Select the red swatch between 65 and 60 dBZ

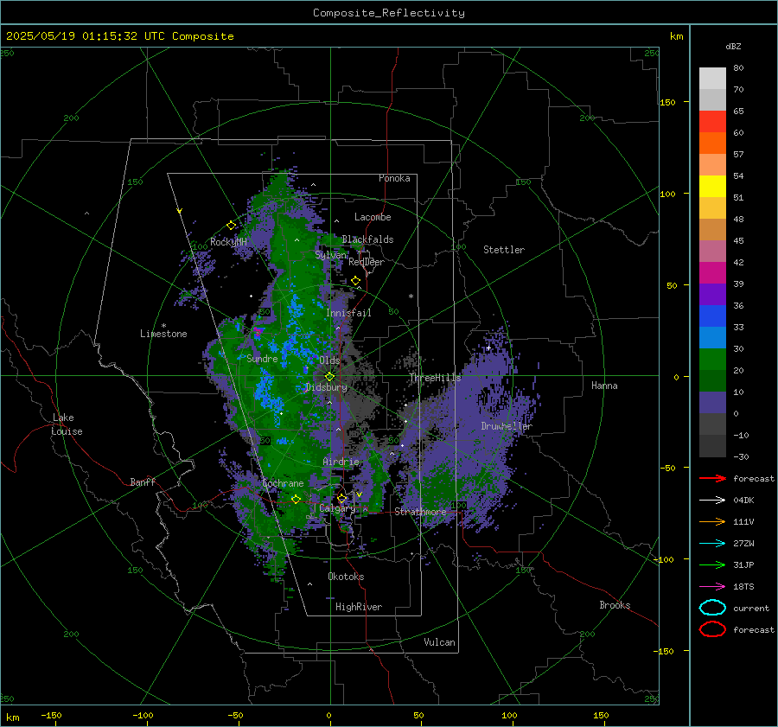(x=712, y=122)
